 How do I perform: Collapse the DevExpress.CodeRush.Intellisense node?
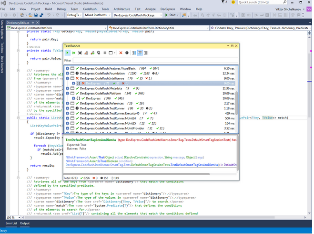[68, 78]
